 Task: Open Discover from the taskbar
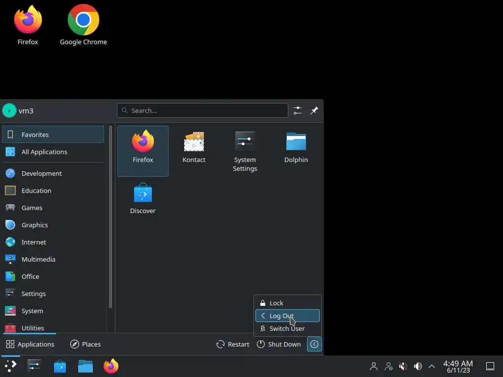pos(59,366)
